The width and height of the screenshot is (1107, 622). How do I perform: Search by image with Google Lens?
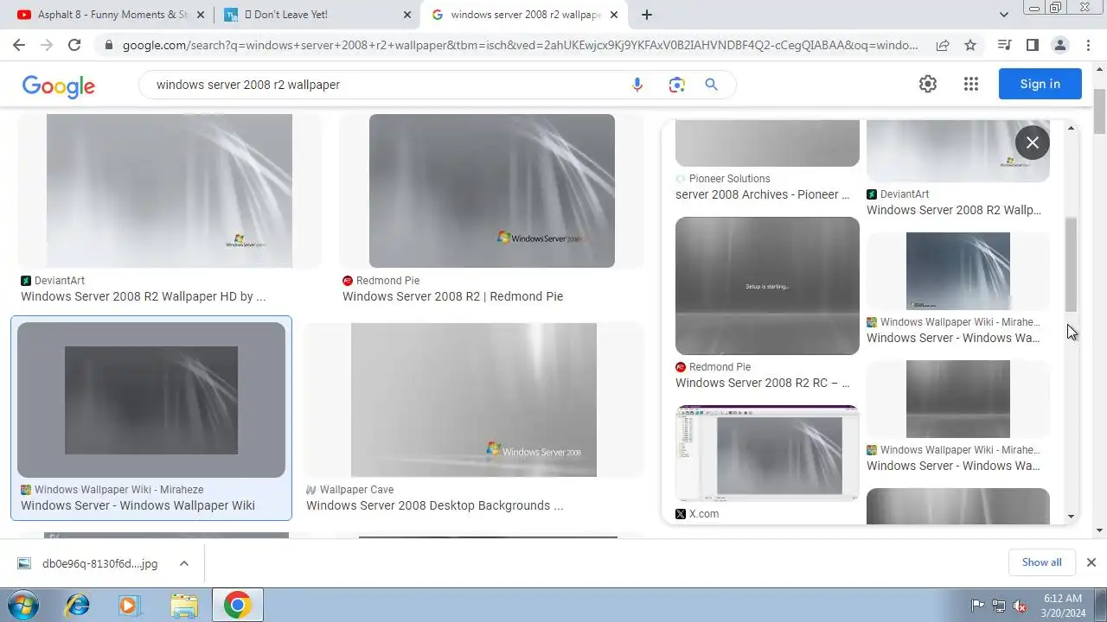pos(676,85)
